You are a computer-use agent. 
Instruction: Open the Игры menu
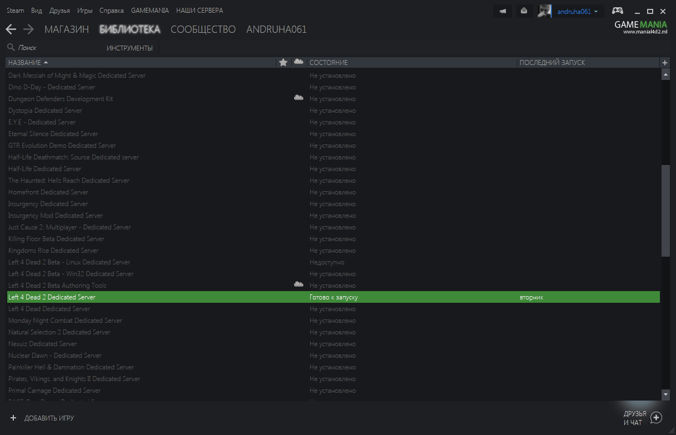pyautogui.click(x=84, y=11)
